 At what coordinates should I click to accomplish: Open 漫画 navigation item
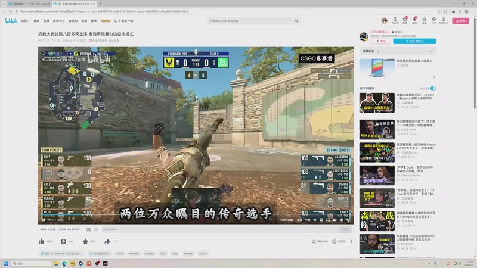click(84, 21)
